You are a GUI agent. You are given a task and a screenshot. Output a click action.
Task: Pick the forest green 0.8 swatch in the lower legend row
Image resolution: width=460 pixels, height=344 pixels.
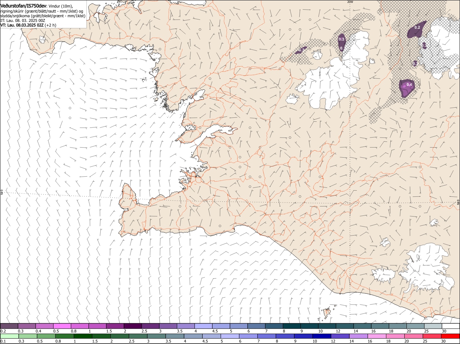click(64, 336)
